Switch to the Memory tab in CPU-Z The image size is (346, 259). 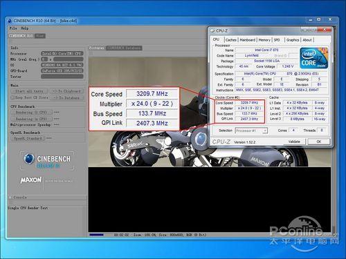point(264,40)
